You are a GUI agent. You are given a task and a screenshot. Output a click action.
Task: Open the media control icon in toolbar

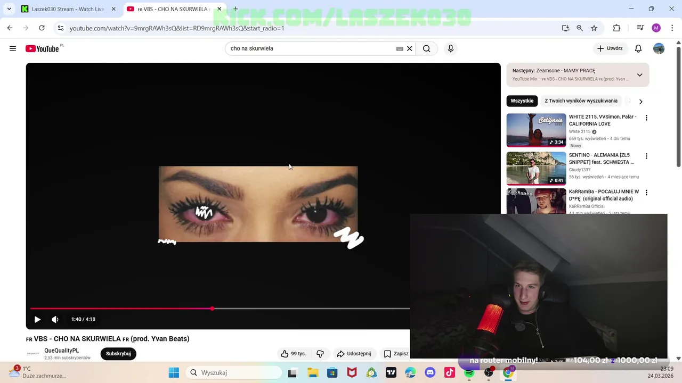coord(640,28)
